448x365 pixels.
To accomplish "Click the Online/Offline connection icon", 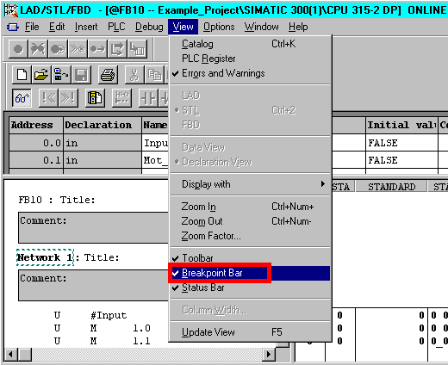I will [x=61, y=75].
